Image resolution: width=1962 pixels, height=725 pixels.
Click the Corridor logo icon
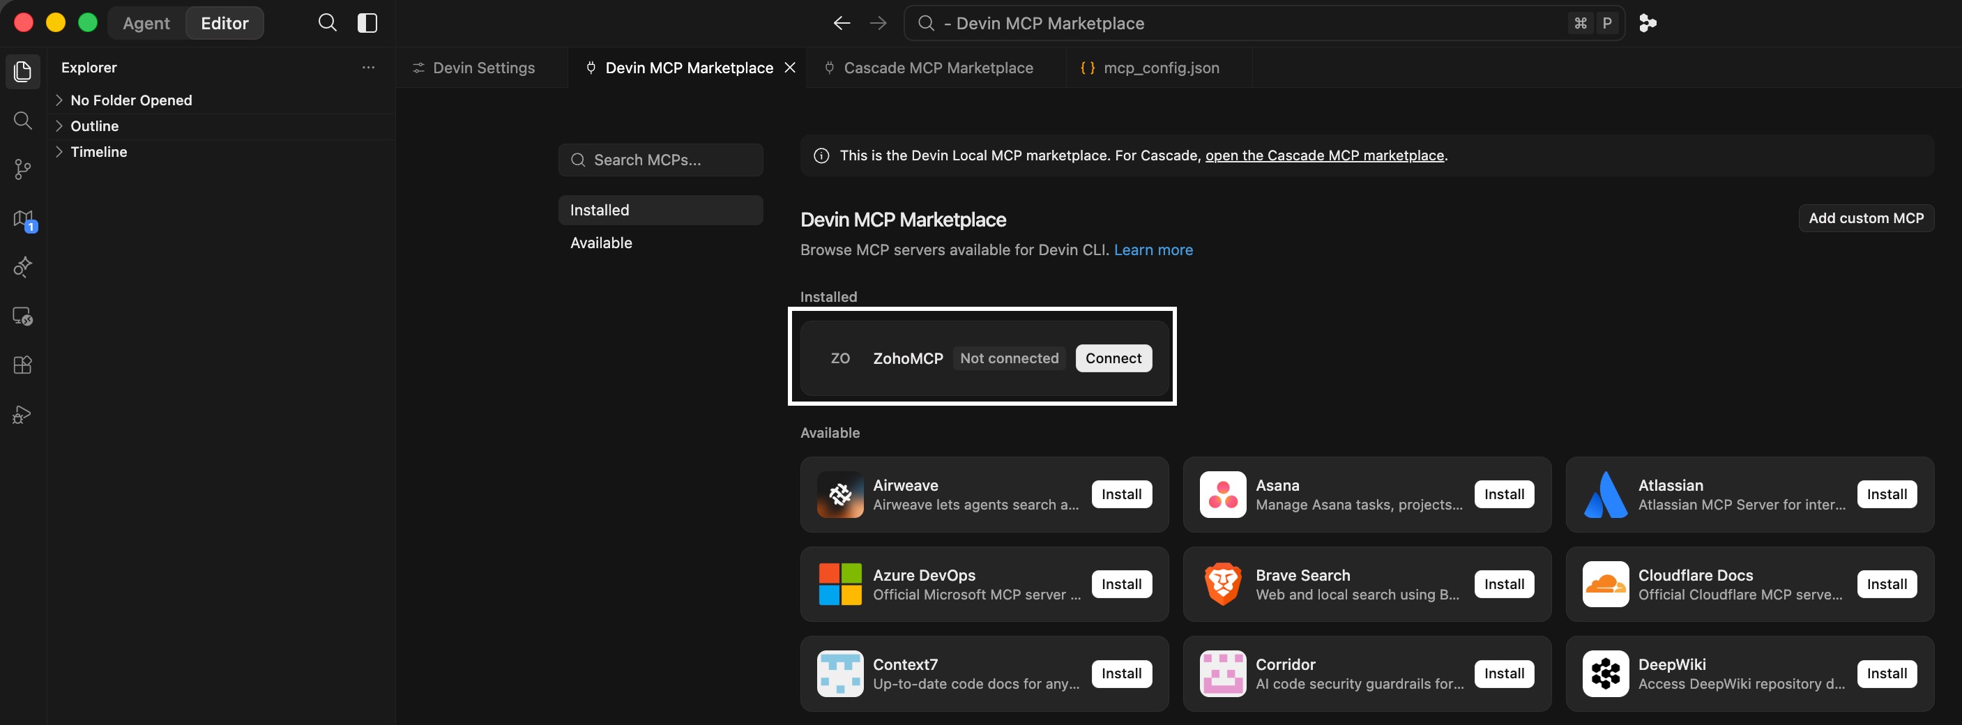click(1222, 673)
